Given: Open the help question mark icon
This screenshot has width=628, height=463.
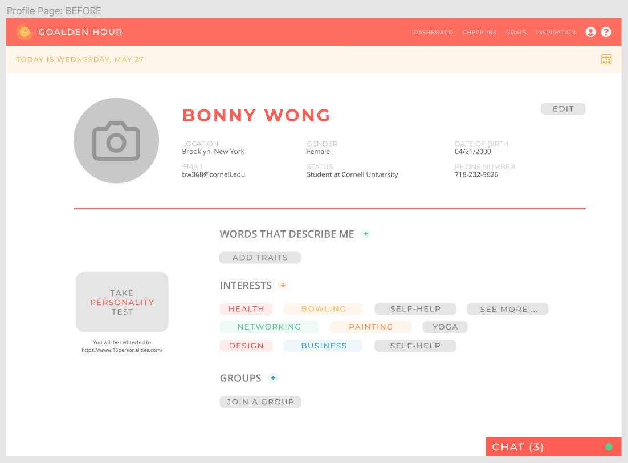Looking at the screenshot, I should (606, 32).
